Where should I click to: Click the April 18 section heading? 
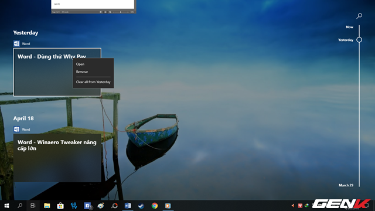(23, 118)
